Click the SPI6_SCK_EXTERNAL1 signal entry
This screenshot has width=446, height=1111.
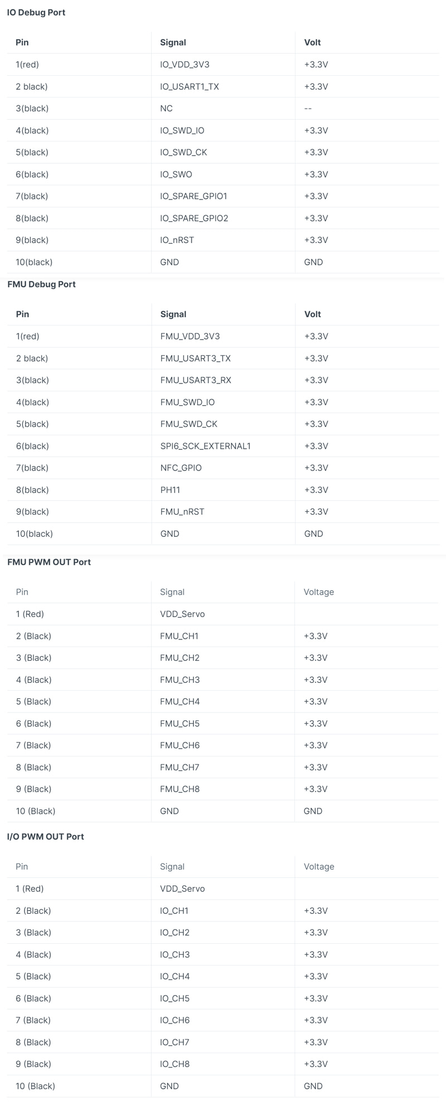pyautogui.click(x=206, y=446)
